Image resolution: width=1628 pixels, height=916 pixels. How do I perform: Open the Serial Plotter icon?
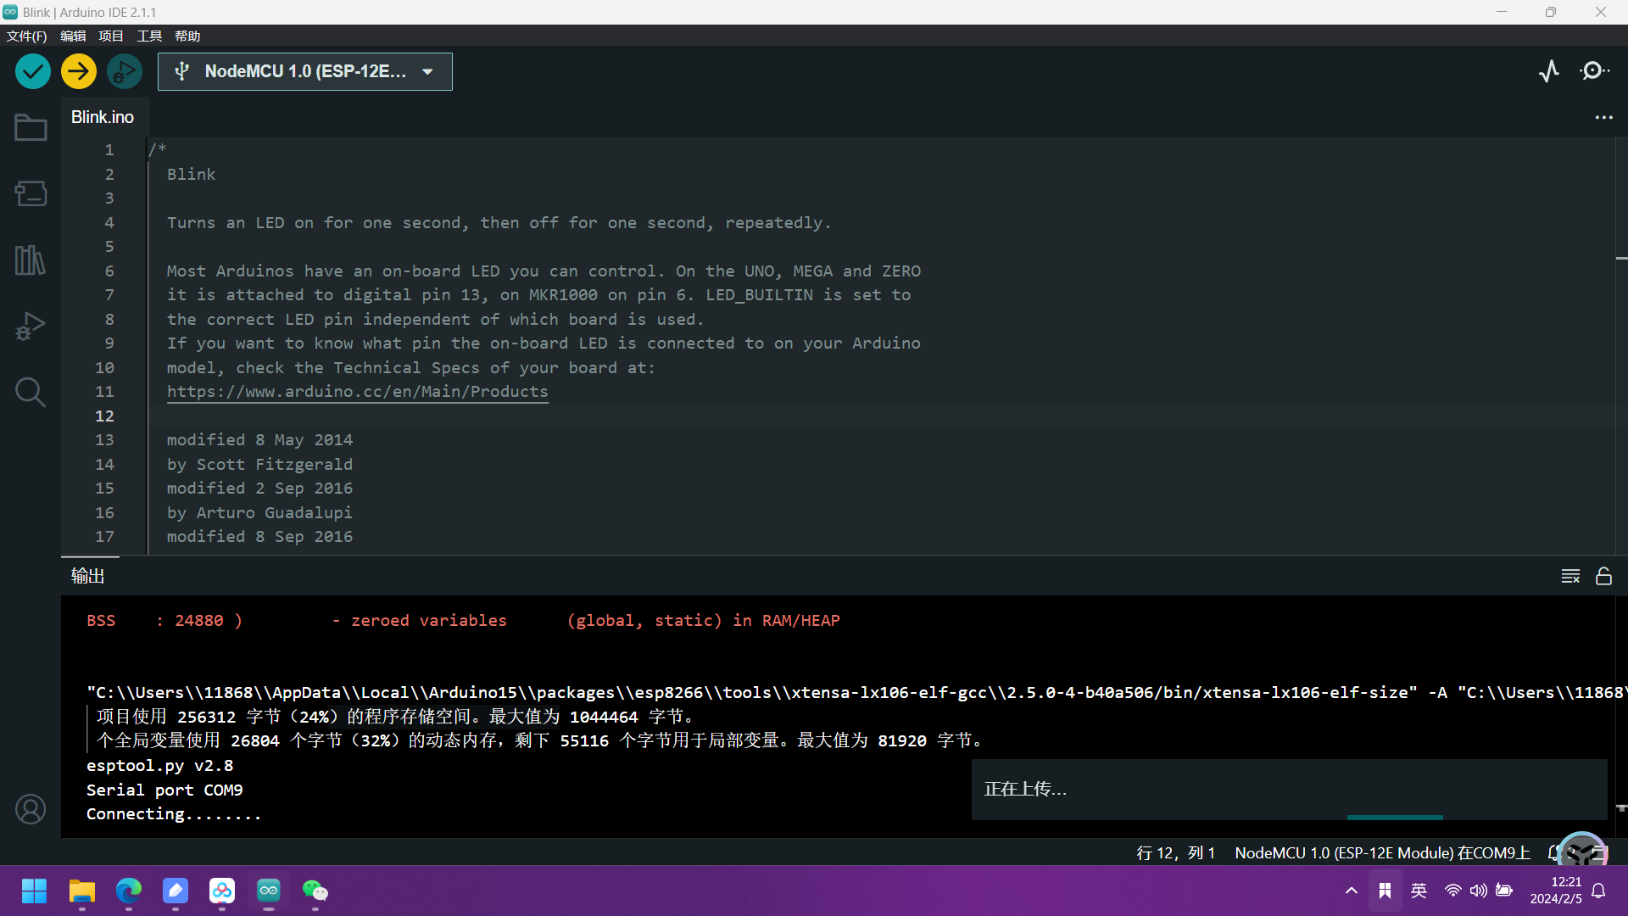click(1549, 71)
